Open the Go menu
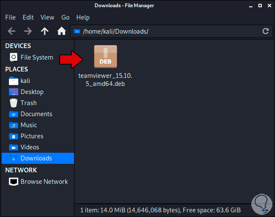This screenshot has height=217, width=275. (x=66, y=17)
